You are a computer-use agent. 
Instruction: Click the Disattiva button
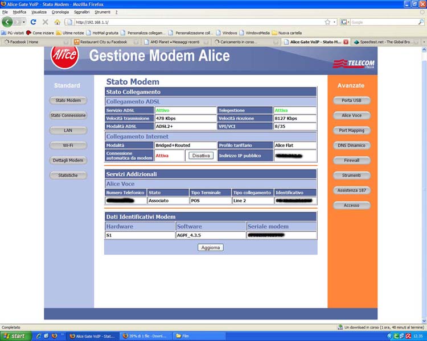(x=201, y=156)
